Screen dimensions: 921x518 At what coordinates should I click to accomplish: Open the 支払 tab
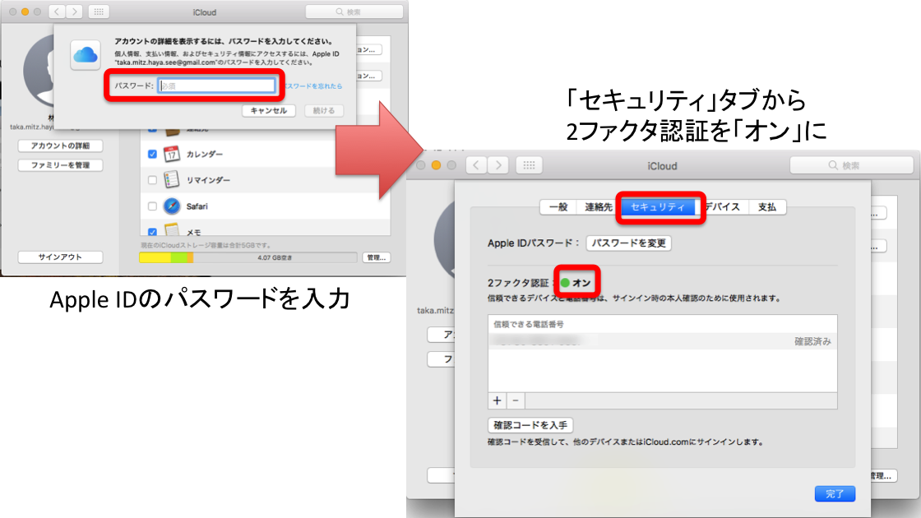click(766, 207)
